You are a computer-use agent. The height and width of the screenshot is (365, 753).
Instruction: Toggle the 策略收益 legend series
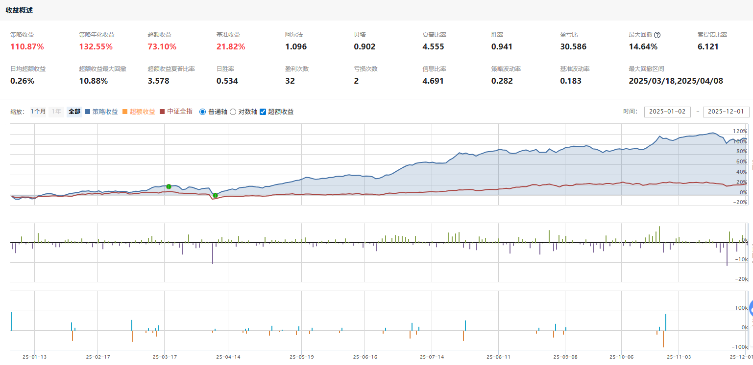pyautogui.click(x=101, y=112)
